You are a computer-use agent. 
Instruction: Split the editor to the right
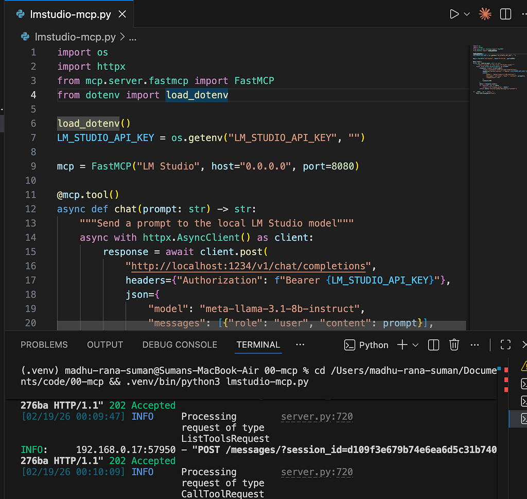(505, 14)
